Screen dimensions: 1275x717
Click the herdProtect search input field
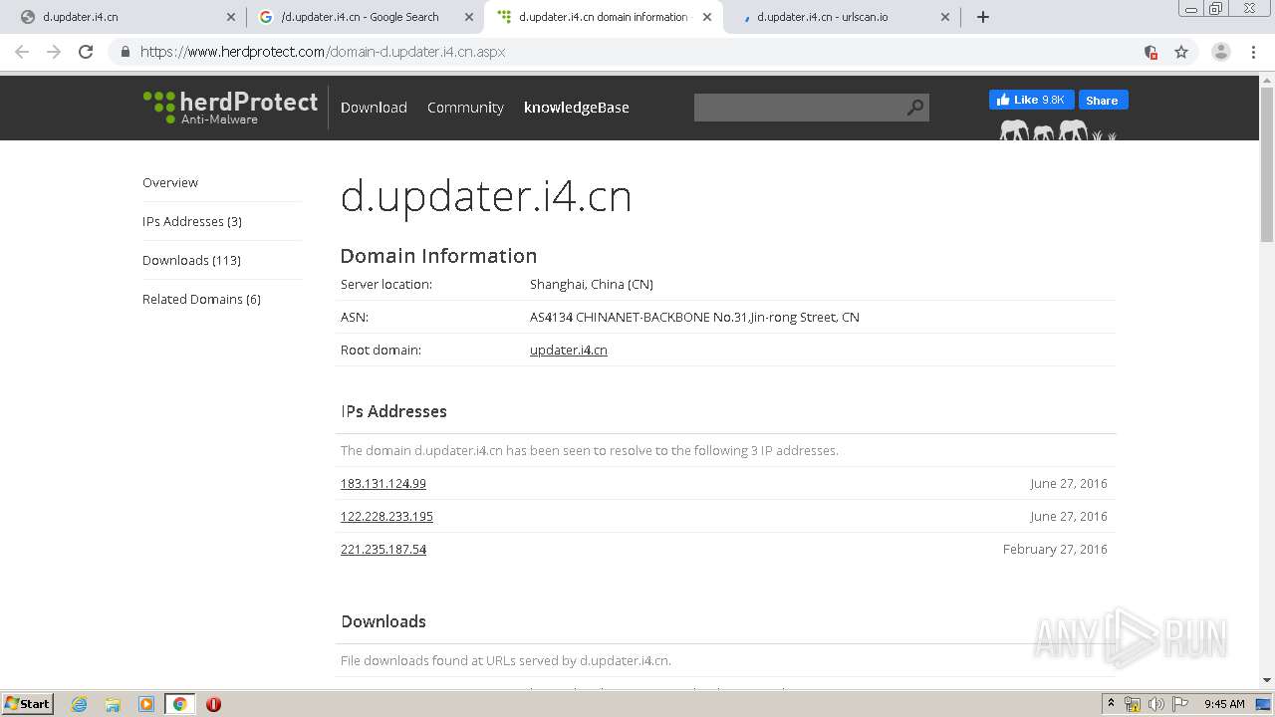798,108
